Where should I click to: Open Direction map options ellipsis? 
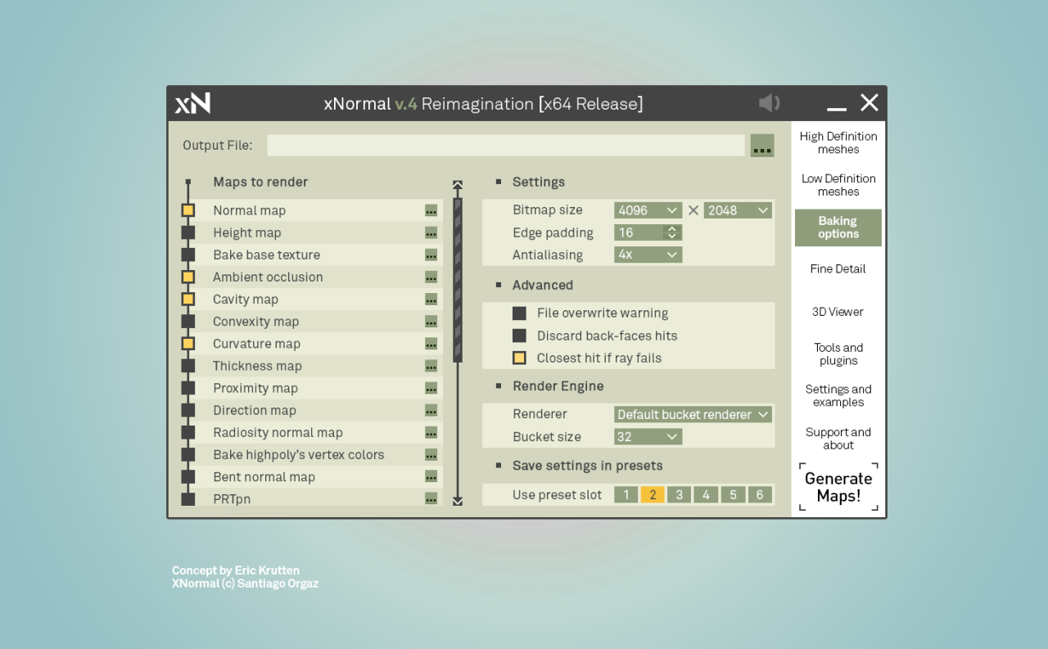point(431,410)
